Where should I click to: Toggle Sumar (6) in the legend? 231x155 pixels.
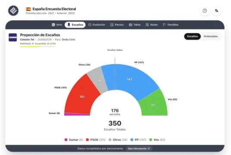tap(74, 140)
